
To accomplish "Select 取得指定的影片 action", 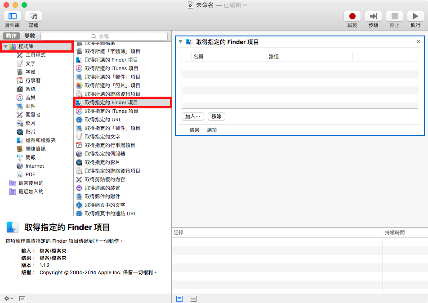I will tap(122, 162).
